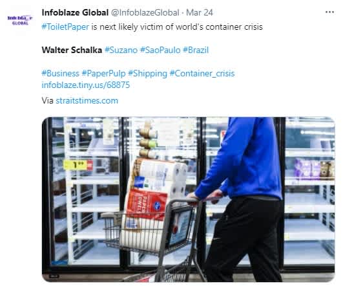This screenshot has height=286, width=343.
Task: Open the infoblaze.tiny.us/68875 short link
Action: pos(85,85)
